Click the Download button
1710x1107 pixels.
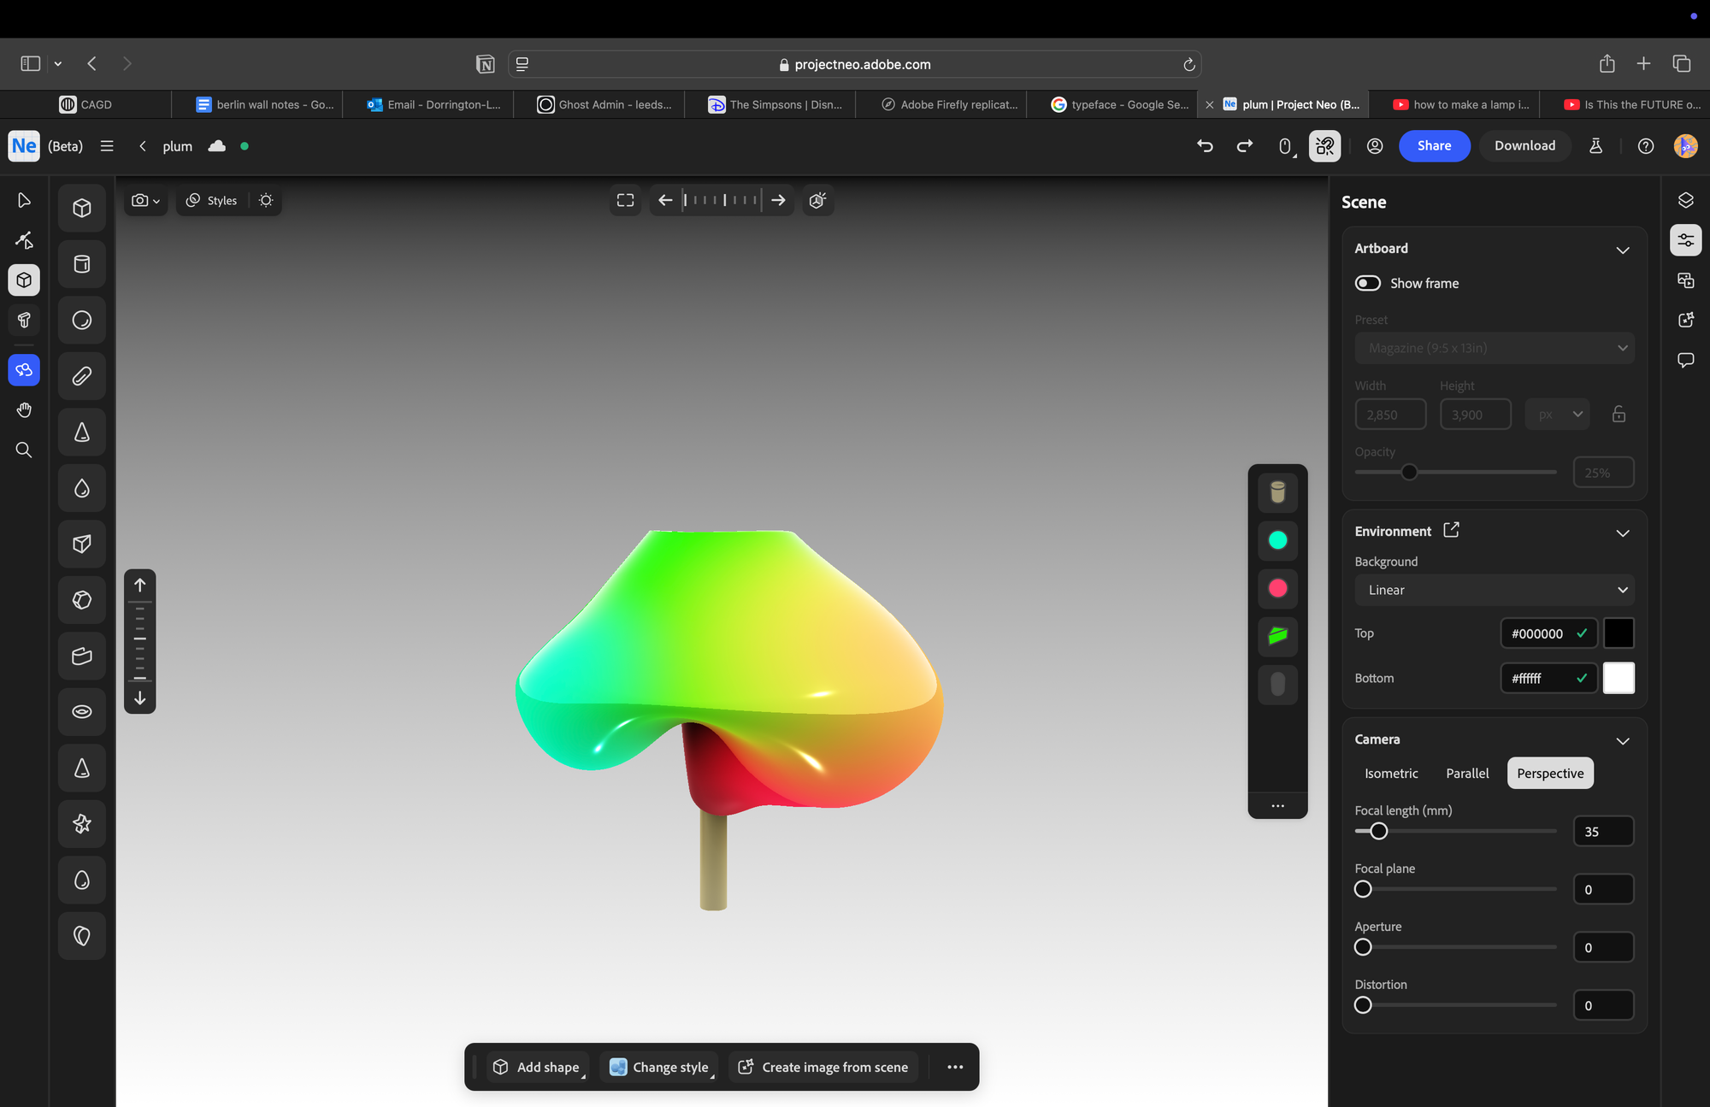click(x=1524, y=145)
